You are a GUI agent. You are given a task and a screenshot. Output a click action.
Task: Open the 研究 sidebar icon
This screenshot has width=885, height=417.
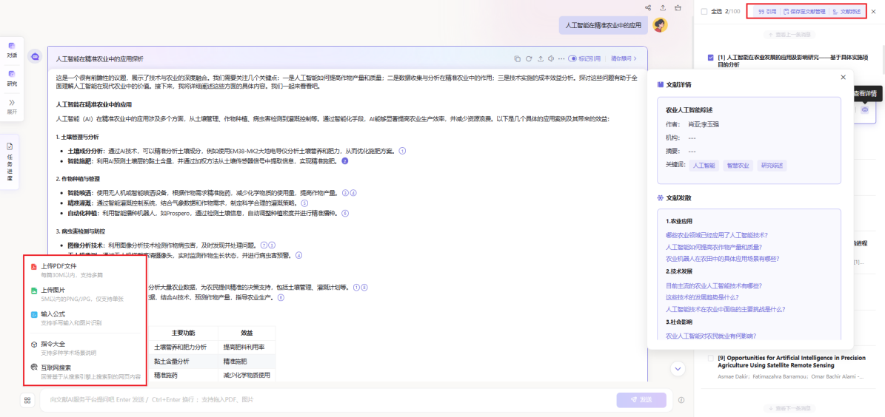12,77
